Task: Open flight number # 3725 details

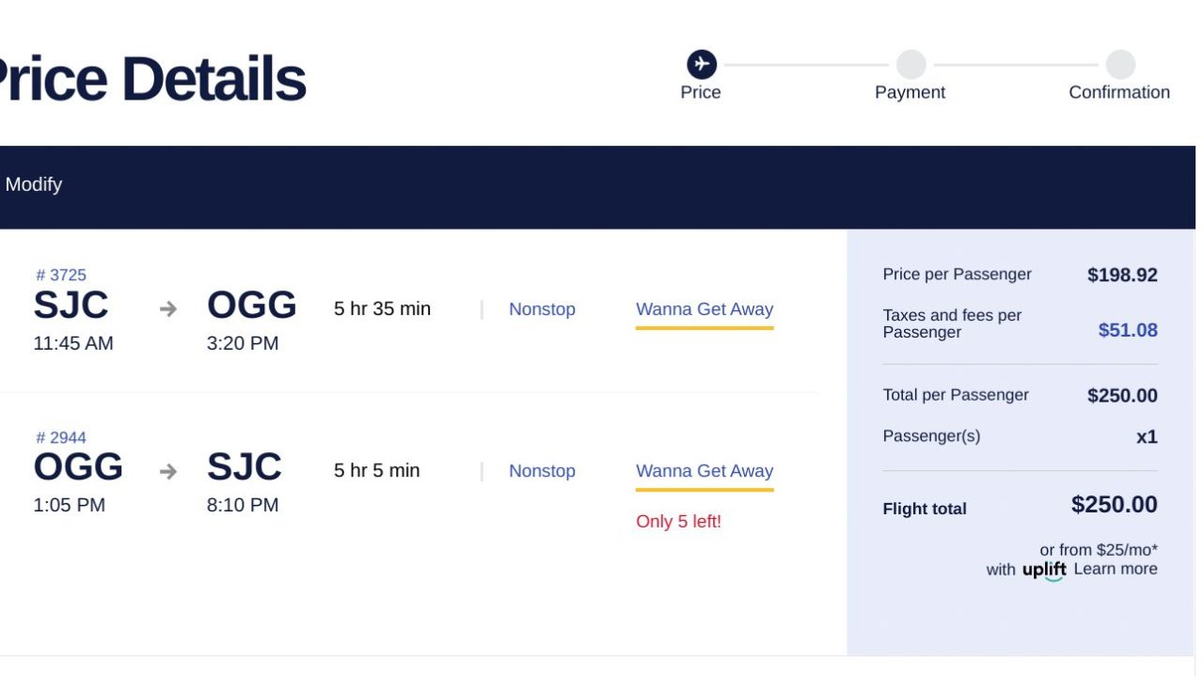Action: (61, 275)
